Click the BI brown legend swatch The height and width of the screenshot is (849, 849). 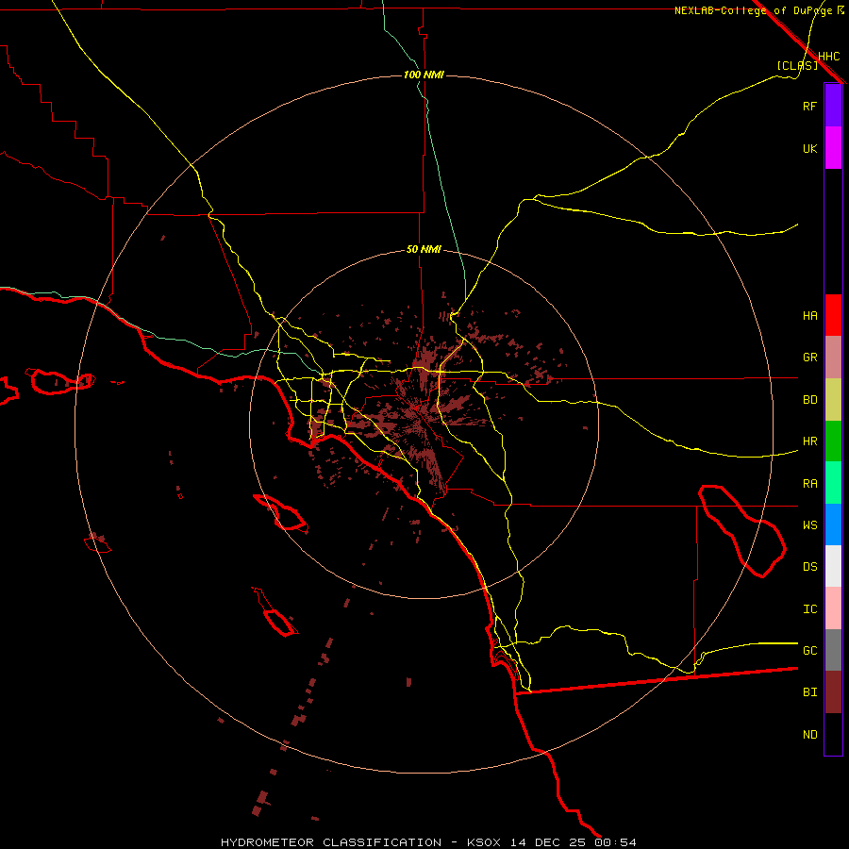pyautogui.click(x=833, y=692)
